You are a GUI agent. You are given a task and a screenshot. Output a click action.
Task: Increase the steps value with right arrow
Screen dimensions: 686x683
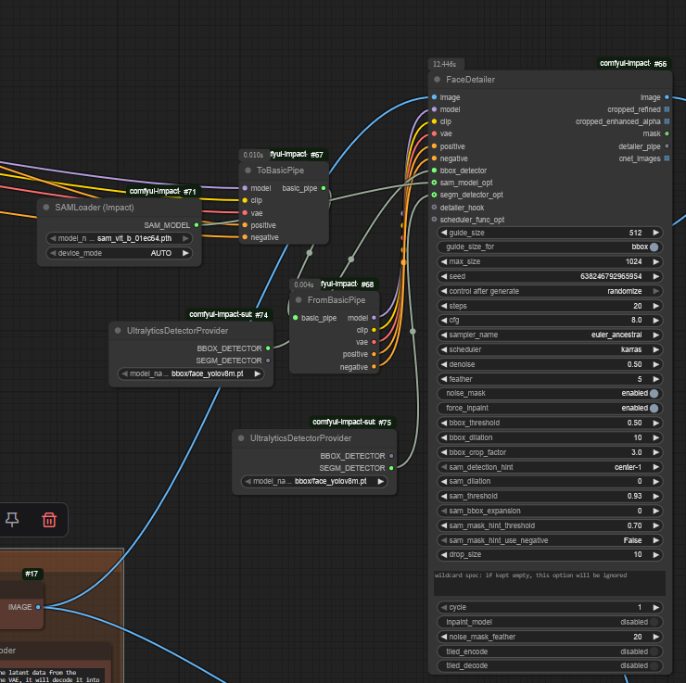click(655, 306)
